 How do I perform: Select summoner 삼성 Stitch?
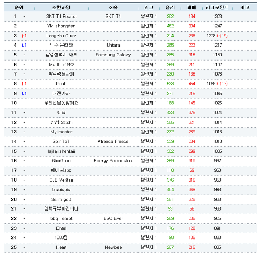coord(61,122)
